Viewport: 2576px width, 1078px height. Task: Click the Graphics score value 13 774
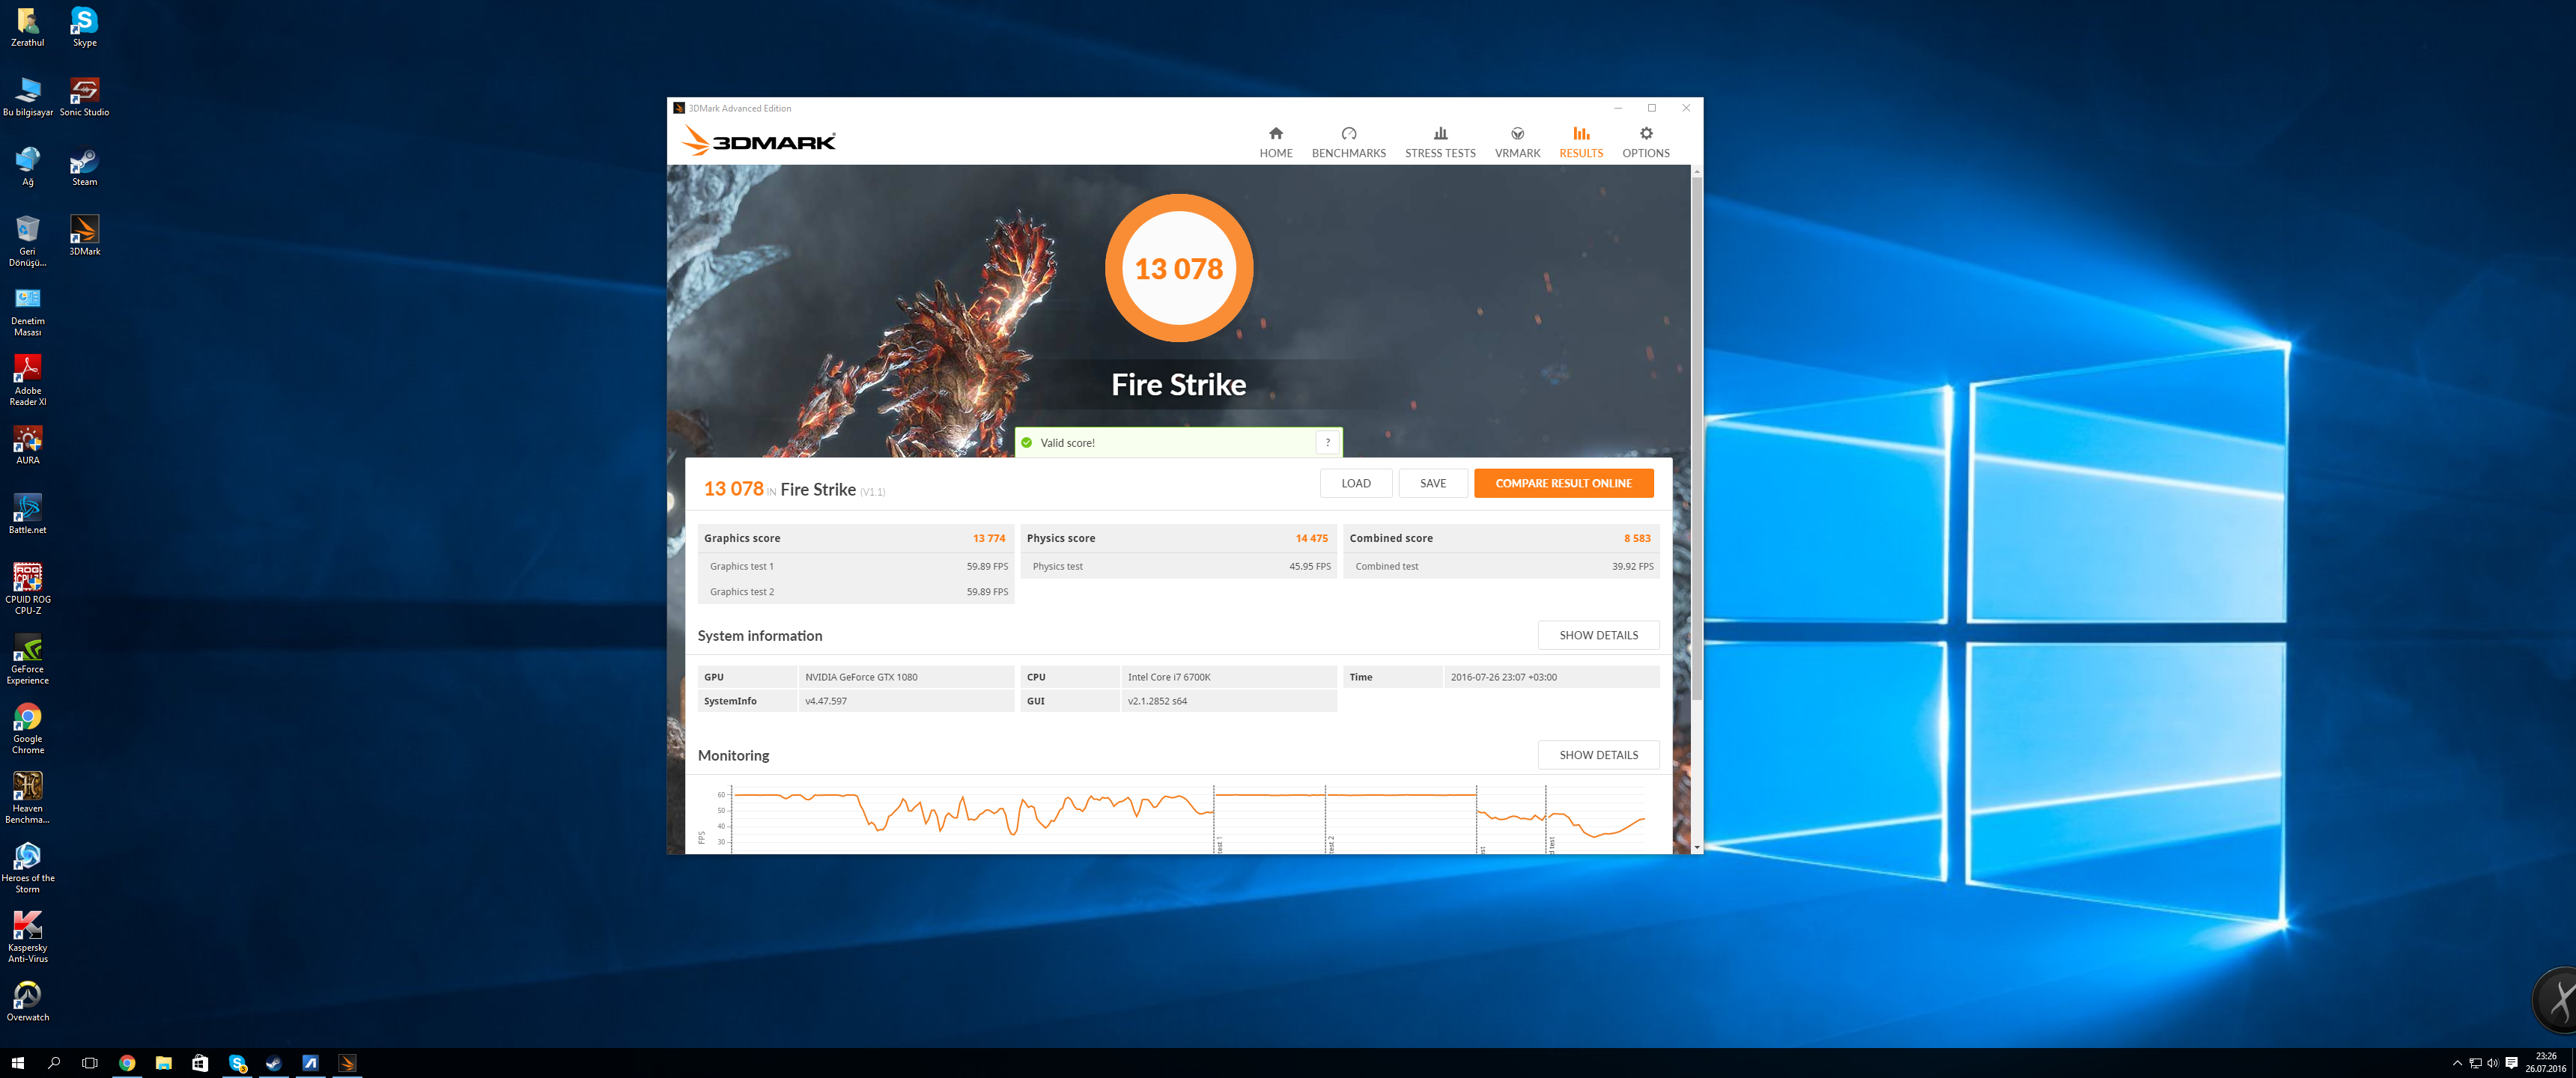[988, 538]
